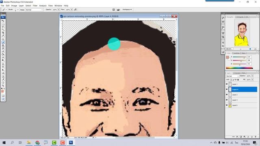Select the Eraser tool
This screenshot has height=146, width=260.
[3, 52]
